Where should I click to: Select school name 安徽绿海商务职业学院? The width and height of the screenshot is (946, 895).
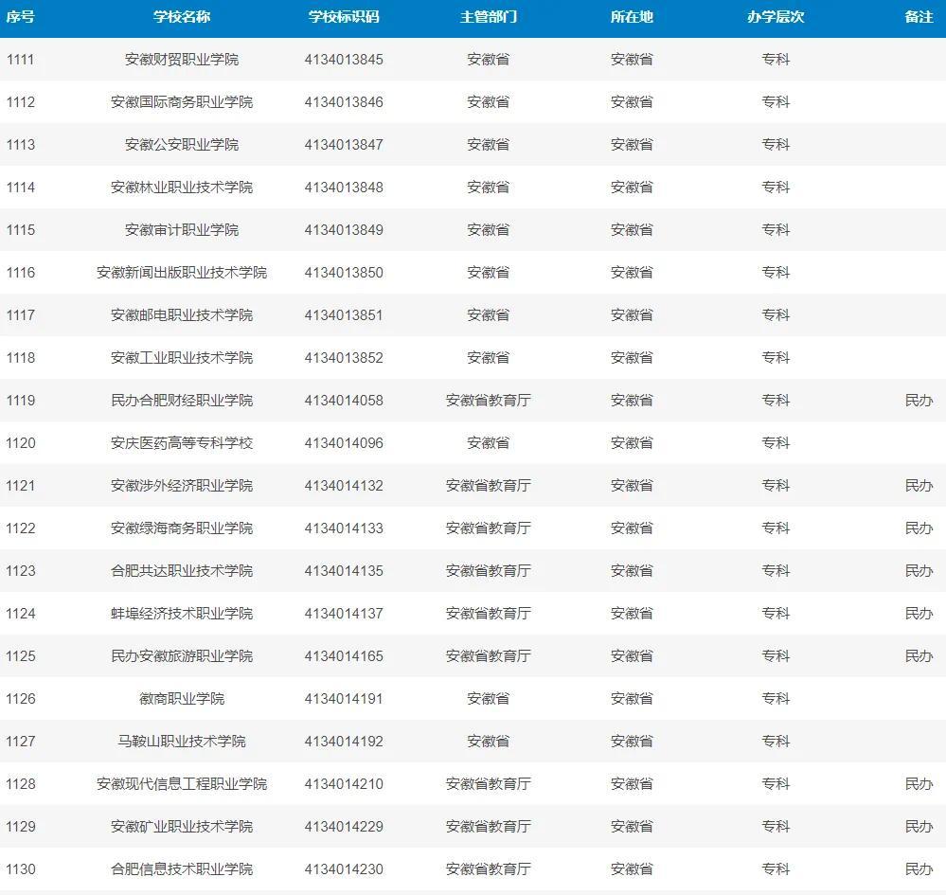tap(182, 528)
